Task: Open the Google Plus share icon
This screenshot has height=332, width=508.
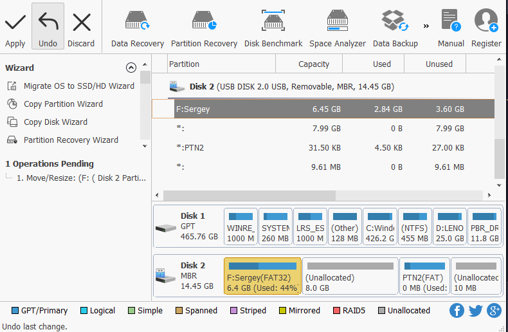Action: click(x=494, y=311)
